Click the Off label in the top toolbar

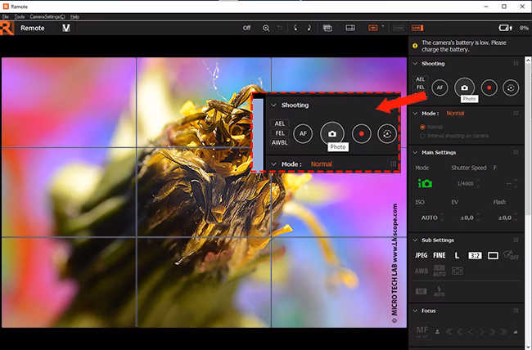[246, 28]
